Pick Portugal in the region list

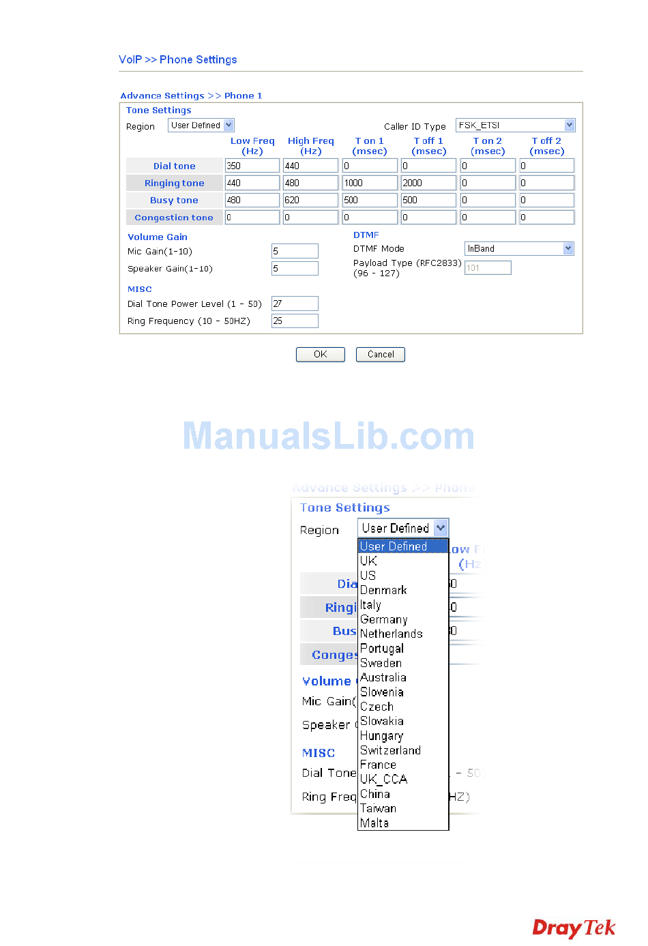[403, 648]
